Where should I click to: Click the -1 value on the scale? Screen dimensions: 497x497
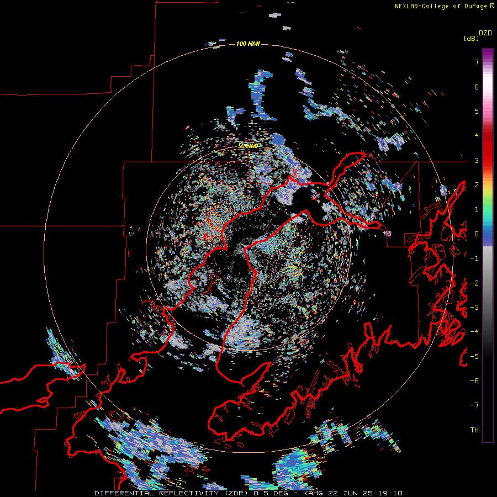474,258
